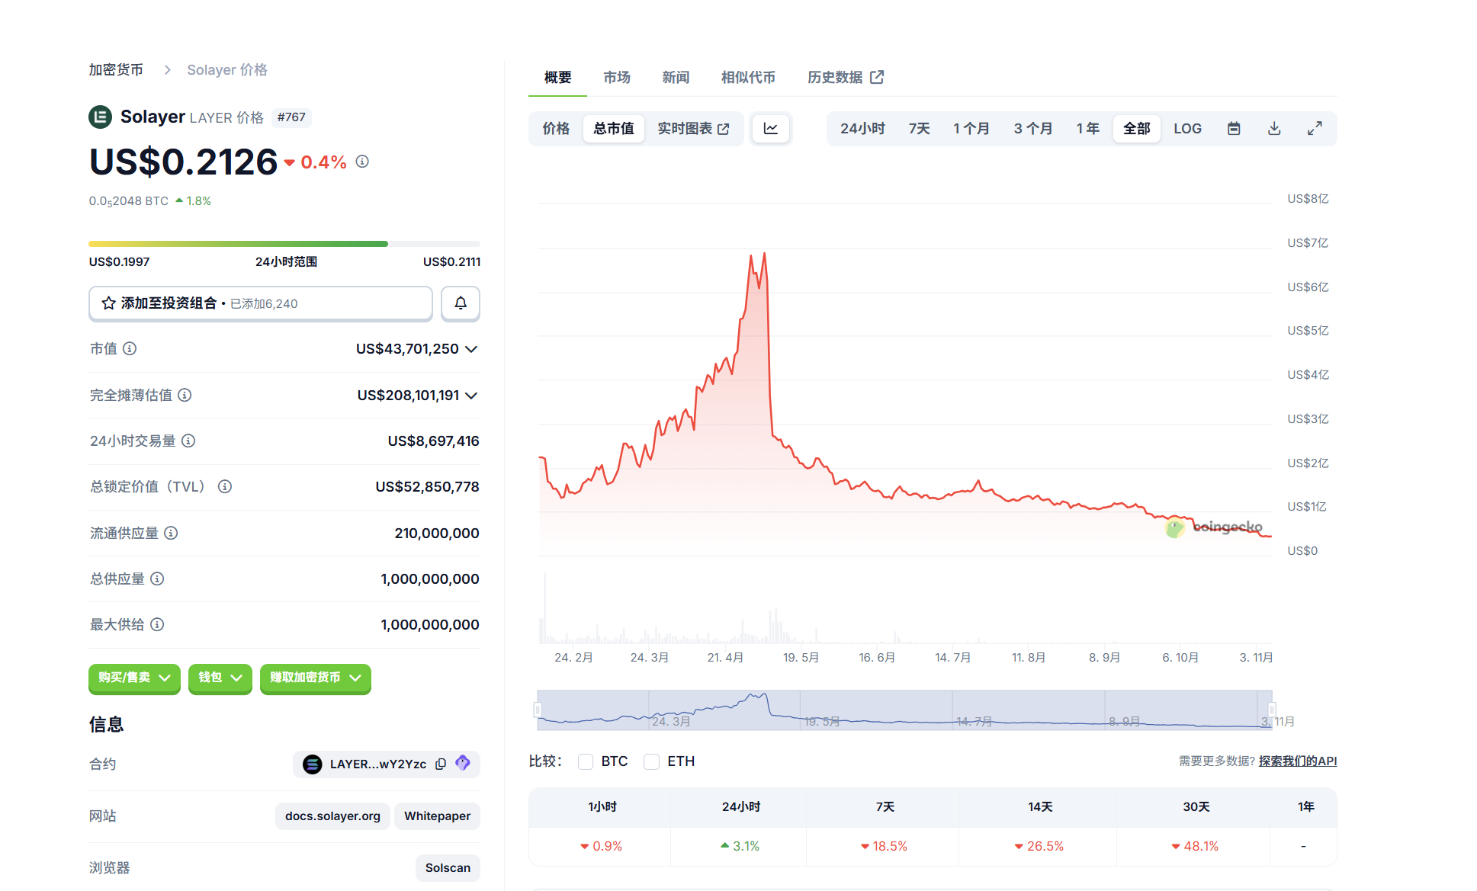The image size is (1477, 891).
Task: Expand chart to fullscreen
Action: [x=1314, y=129]
